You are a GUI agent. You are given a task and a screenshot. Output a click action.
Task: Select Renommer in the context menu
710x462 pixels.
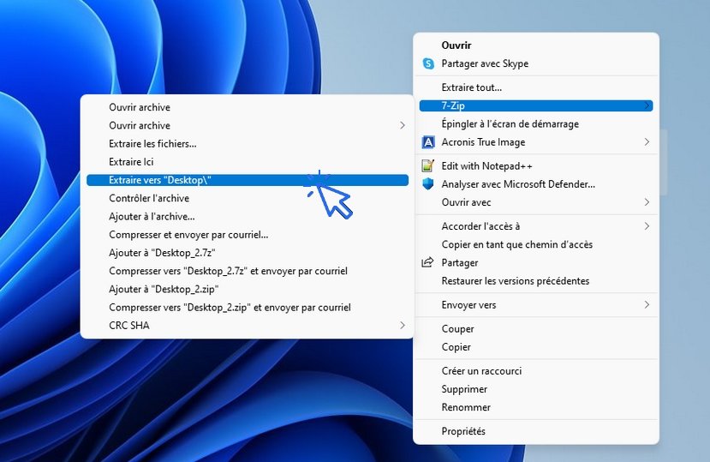[535, 407]
